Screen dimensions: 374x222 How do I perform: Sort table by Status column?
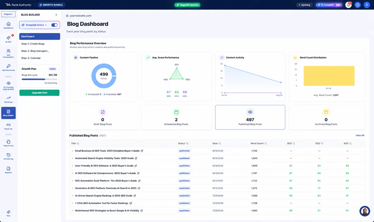tap(183, 144)
